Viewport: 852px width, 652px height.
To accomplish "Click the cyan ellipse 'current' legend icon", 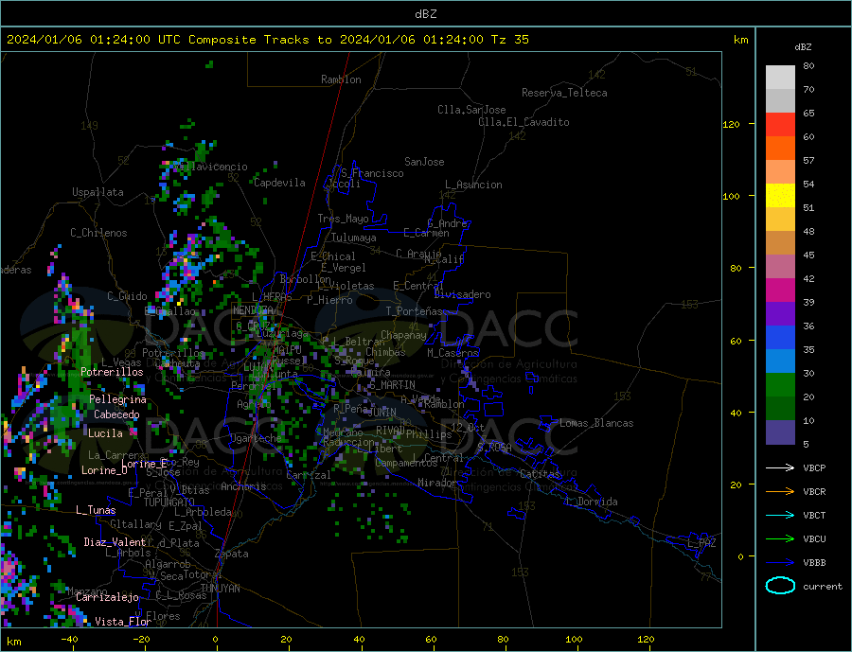I will (x=780, y=586).
